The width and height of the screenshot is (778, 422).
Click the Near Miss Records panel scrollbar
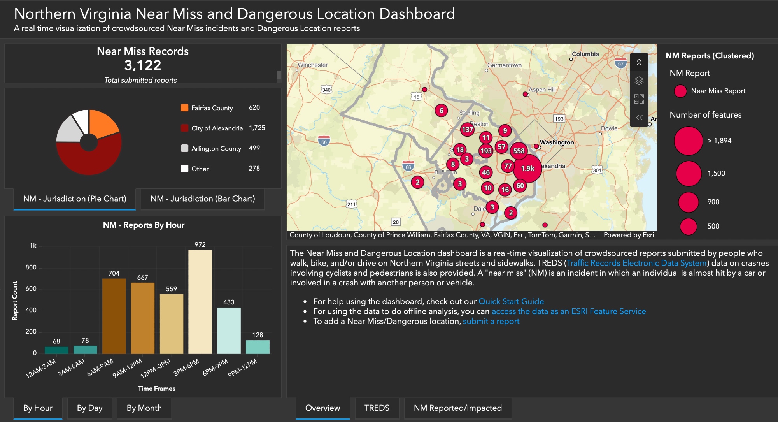279,75
